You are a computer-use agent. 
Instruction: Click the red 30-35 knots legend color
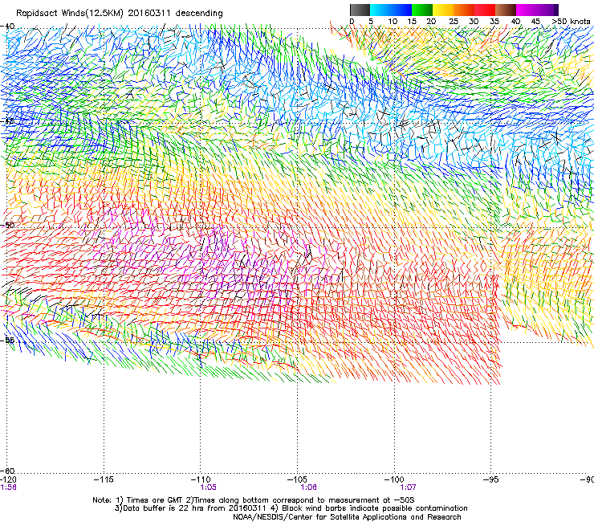tap(485, 10)
